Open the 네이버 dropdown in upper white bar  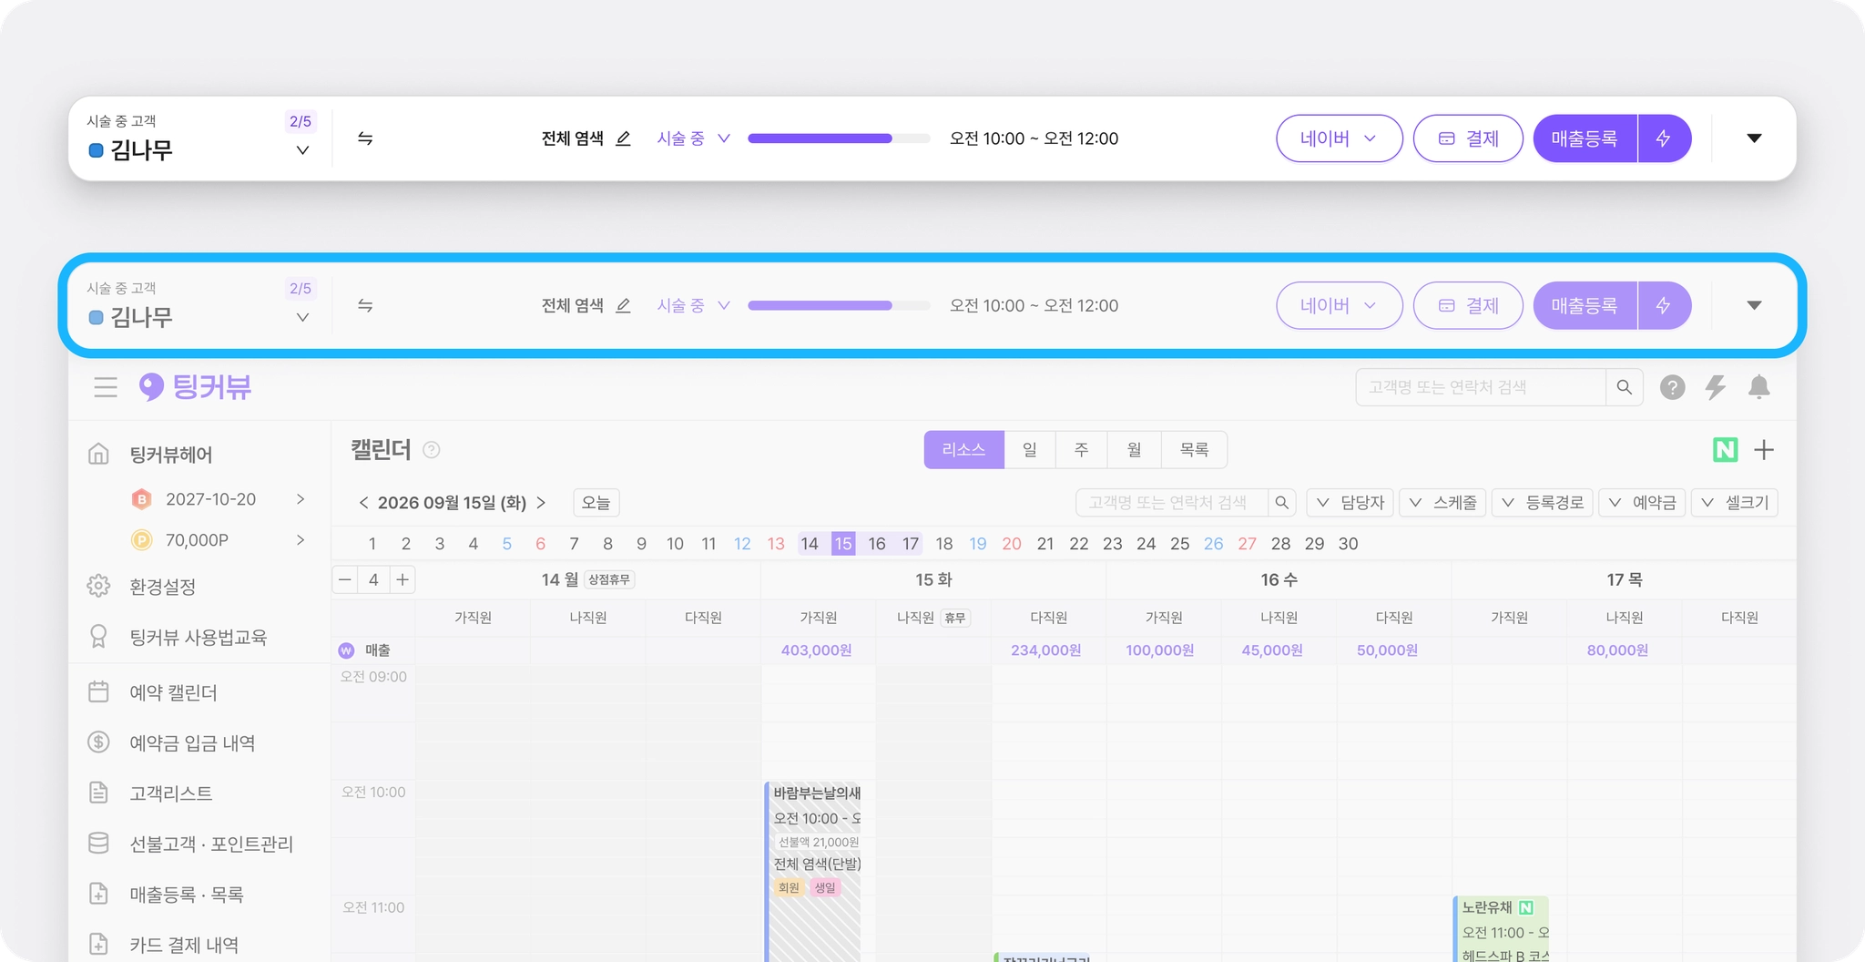pyautogui.click(x=1339, y=138)
